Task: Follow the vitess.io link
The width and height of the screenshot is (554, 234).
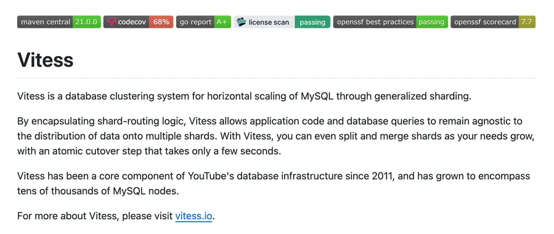Action: point(193,216)
